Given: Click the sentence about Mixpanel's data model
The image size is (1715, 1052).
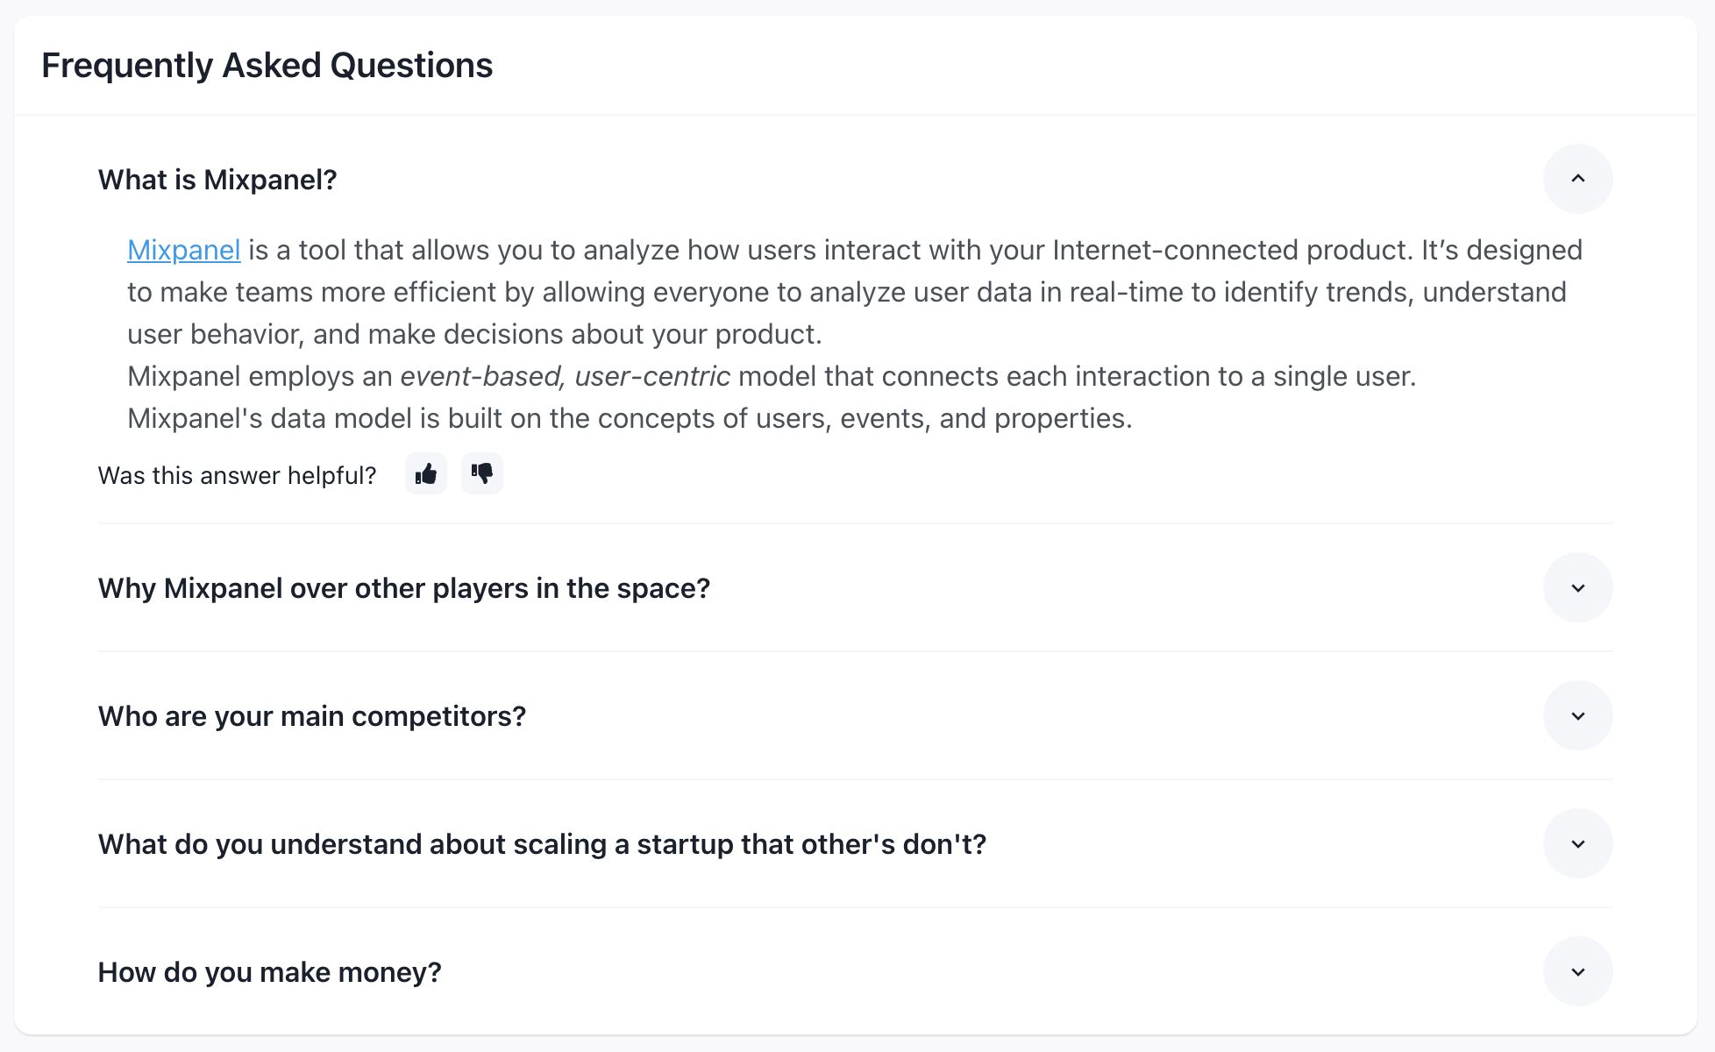Looking at the screenshot, I should pos(630,418).
